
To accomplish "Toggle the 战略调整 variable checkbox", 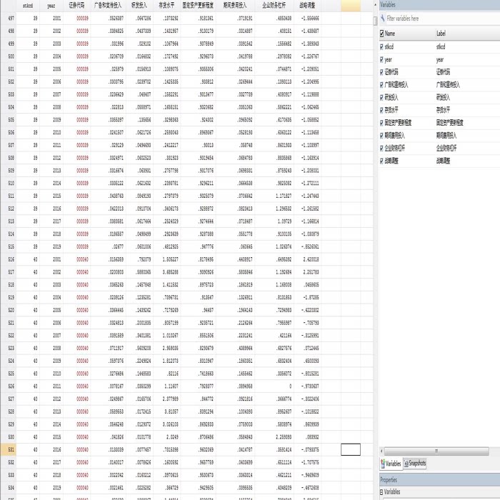I will pos(381,161).
